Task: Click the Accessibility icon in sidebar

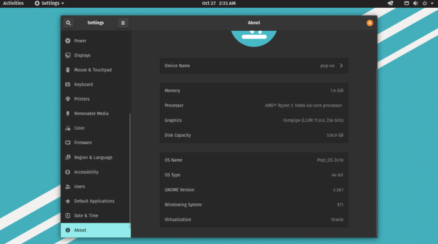Action: tap(68, 172)
